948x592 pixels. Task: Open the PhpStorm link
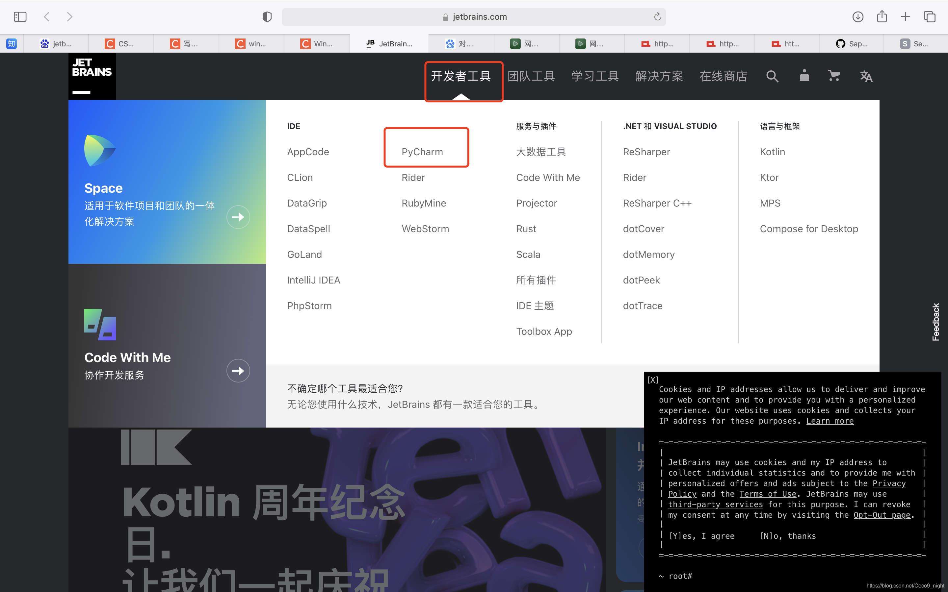pyautogui.click(x=309, y=306)
